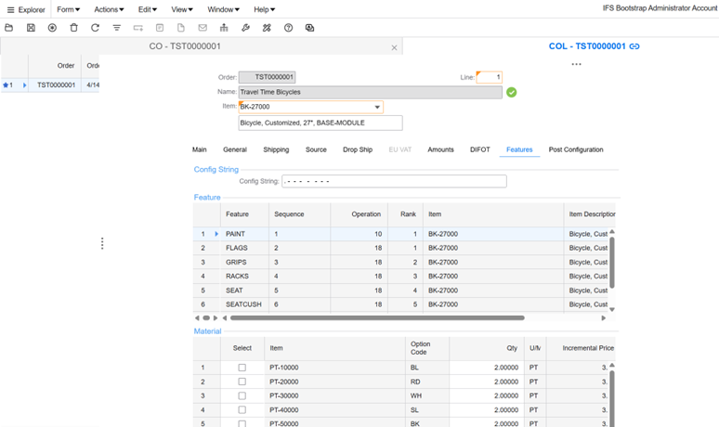Screen dimensions: 719x427
Task: Click the Config String input field
Action: click(x=394, y=181)
